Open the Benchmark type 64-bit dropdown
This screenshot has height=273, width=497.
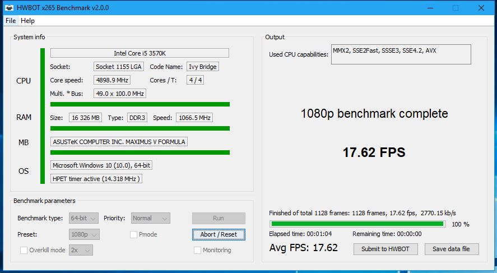point(83,218)
